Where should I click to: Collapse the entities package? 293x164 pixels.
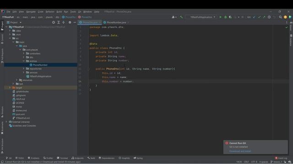[x=24, y=61]
